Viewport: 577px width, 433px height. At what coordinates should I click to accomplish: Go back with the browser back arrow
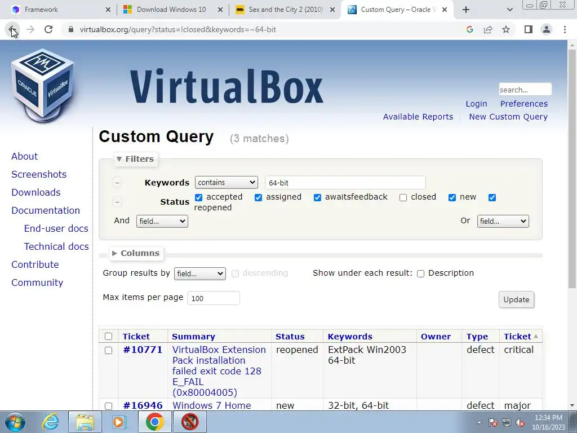[12, 29]
